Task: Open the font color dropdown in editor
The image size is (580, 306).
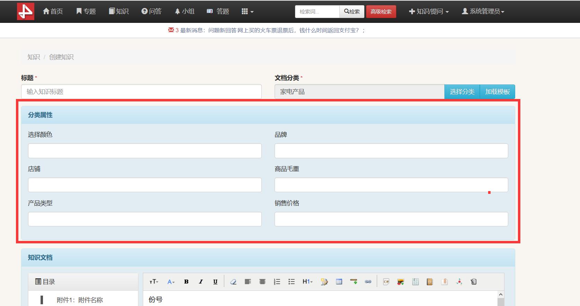Action: pos(171,282)
